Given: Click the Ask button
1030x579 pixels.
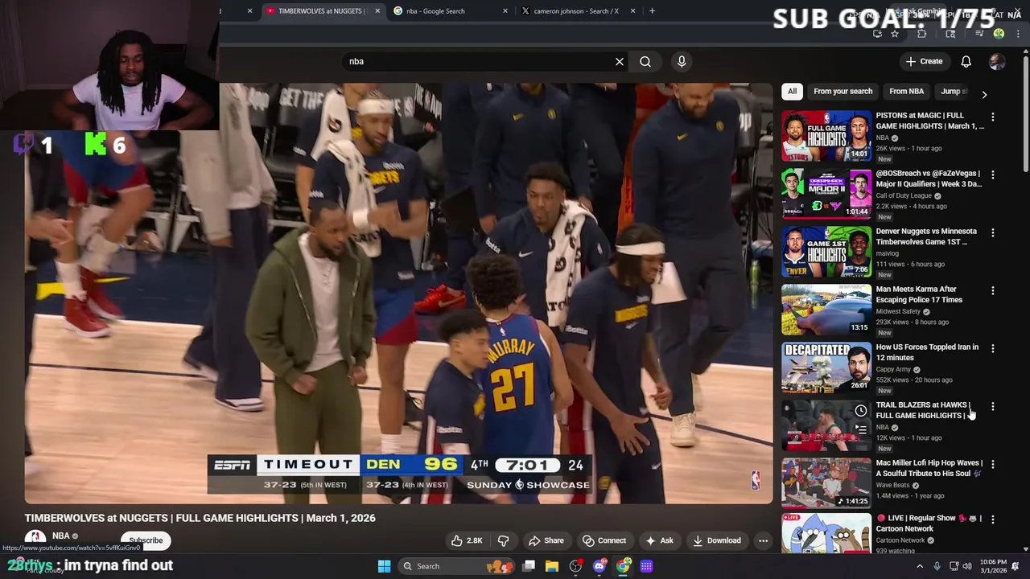Looking at the screenshot, I should point(660,540).
